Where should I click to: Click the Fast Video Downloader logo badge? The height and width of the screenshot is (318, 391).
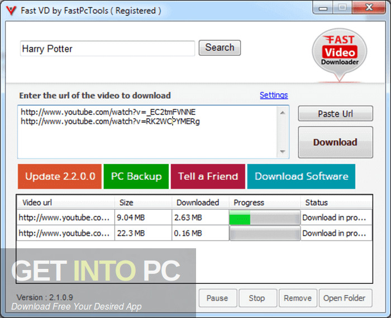pos(340,55)
